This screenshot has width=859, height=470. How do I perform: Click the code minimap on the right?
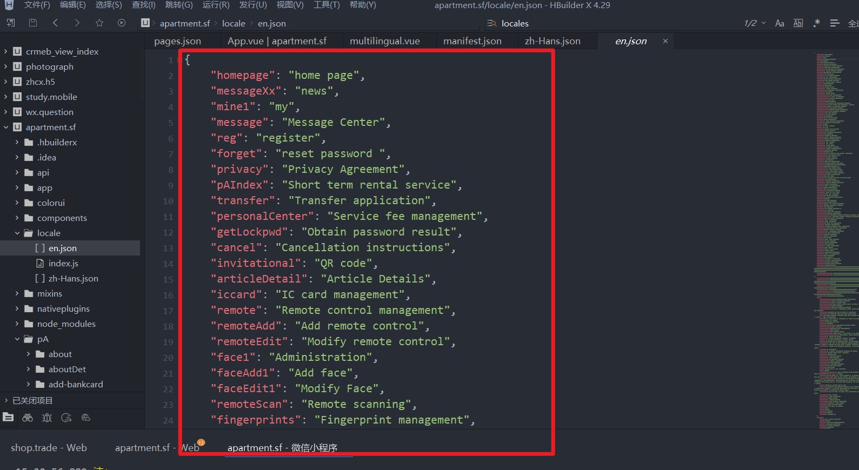(x=836, y=240)
